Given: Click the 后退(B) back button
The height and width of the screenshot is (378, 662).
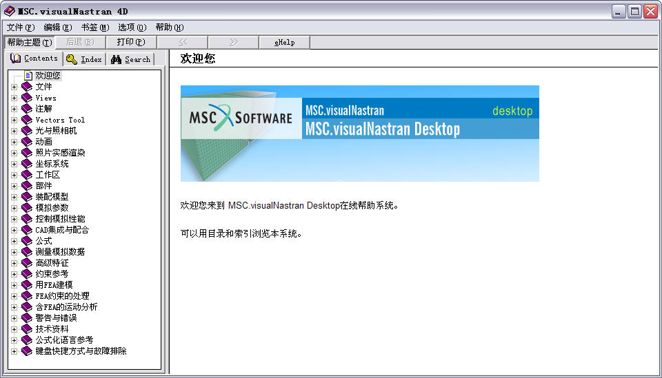Looking at the screenshot, I should click(80, 42).
